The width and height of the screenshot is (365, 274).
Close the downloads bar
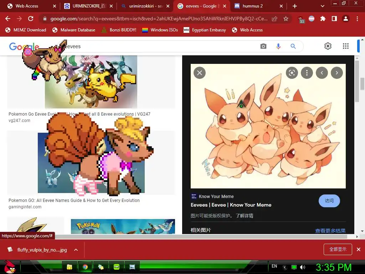[359, 249]
